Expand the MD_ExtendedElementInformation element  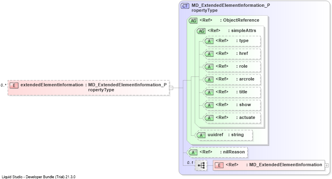click(327, 165)
